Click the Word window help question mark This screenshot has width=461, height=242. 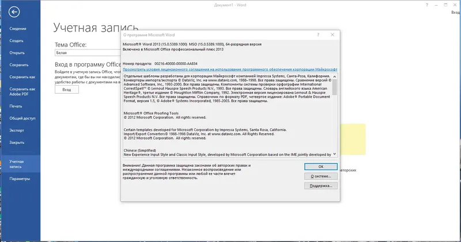[426, 5]
